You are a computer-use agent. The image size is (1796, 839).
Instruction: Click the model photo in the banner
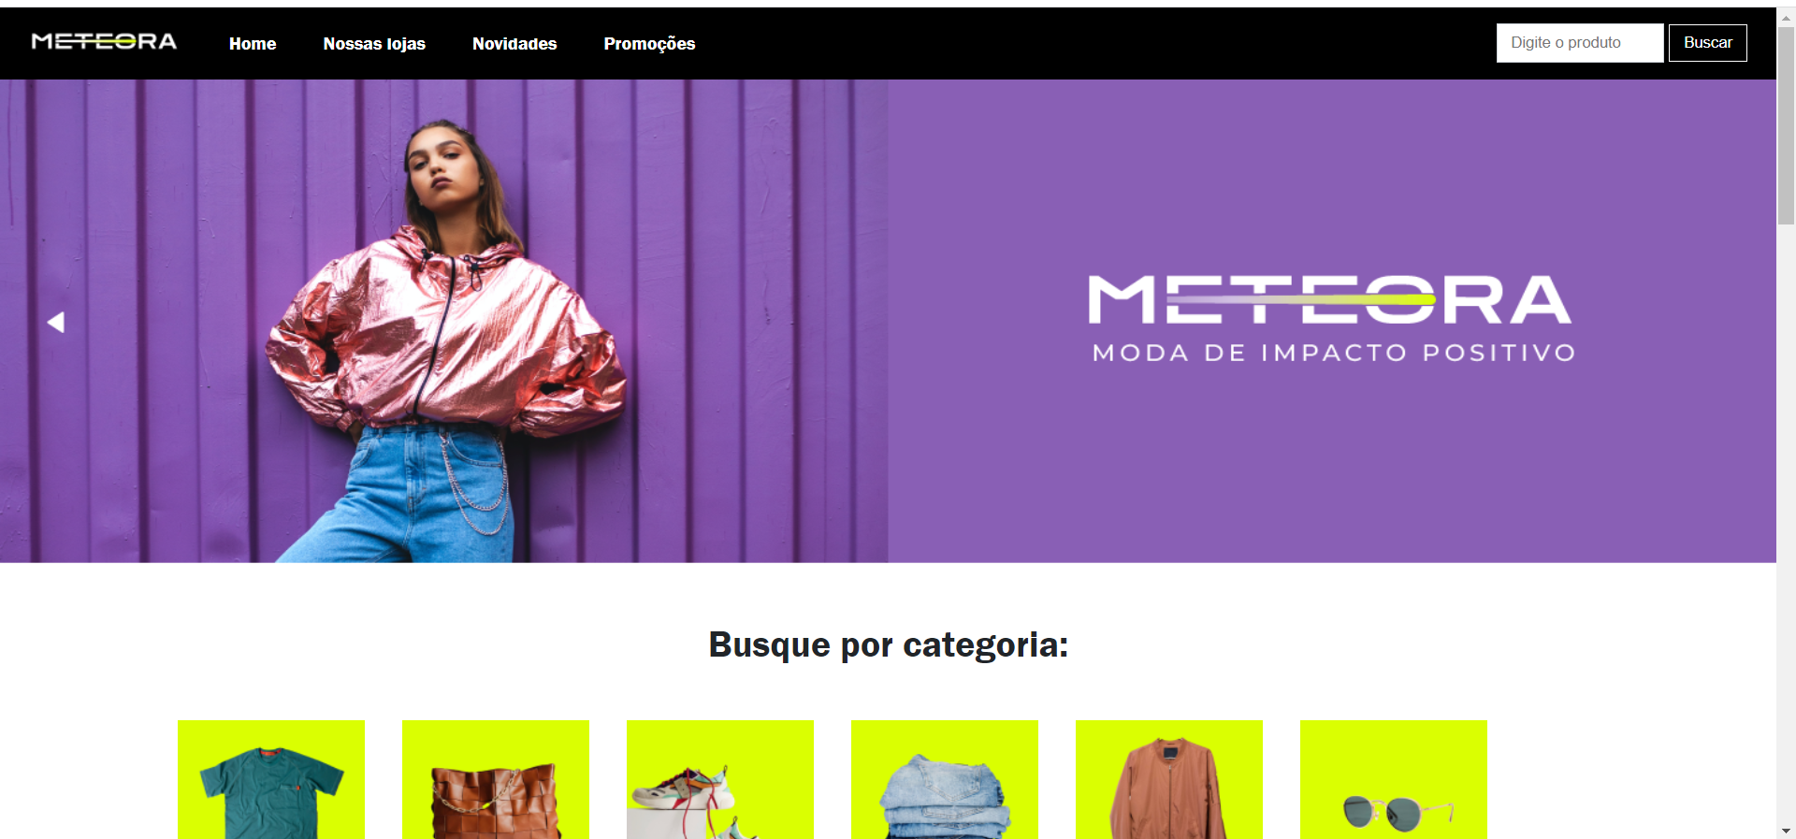click(x=443, y=321)
